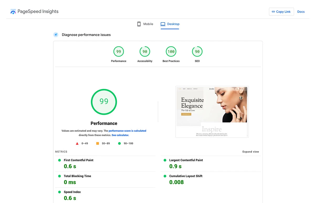Click Expand view above the metrics
This screenshot has width=315, height=203.
coord(250,151)
